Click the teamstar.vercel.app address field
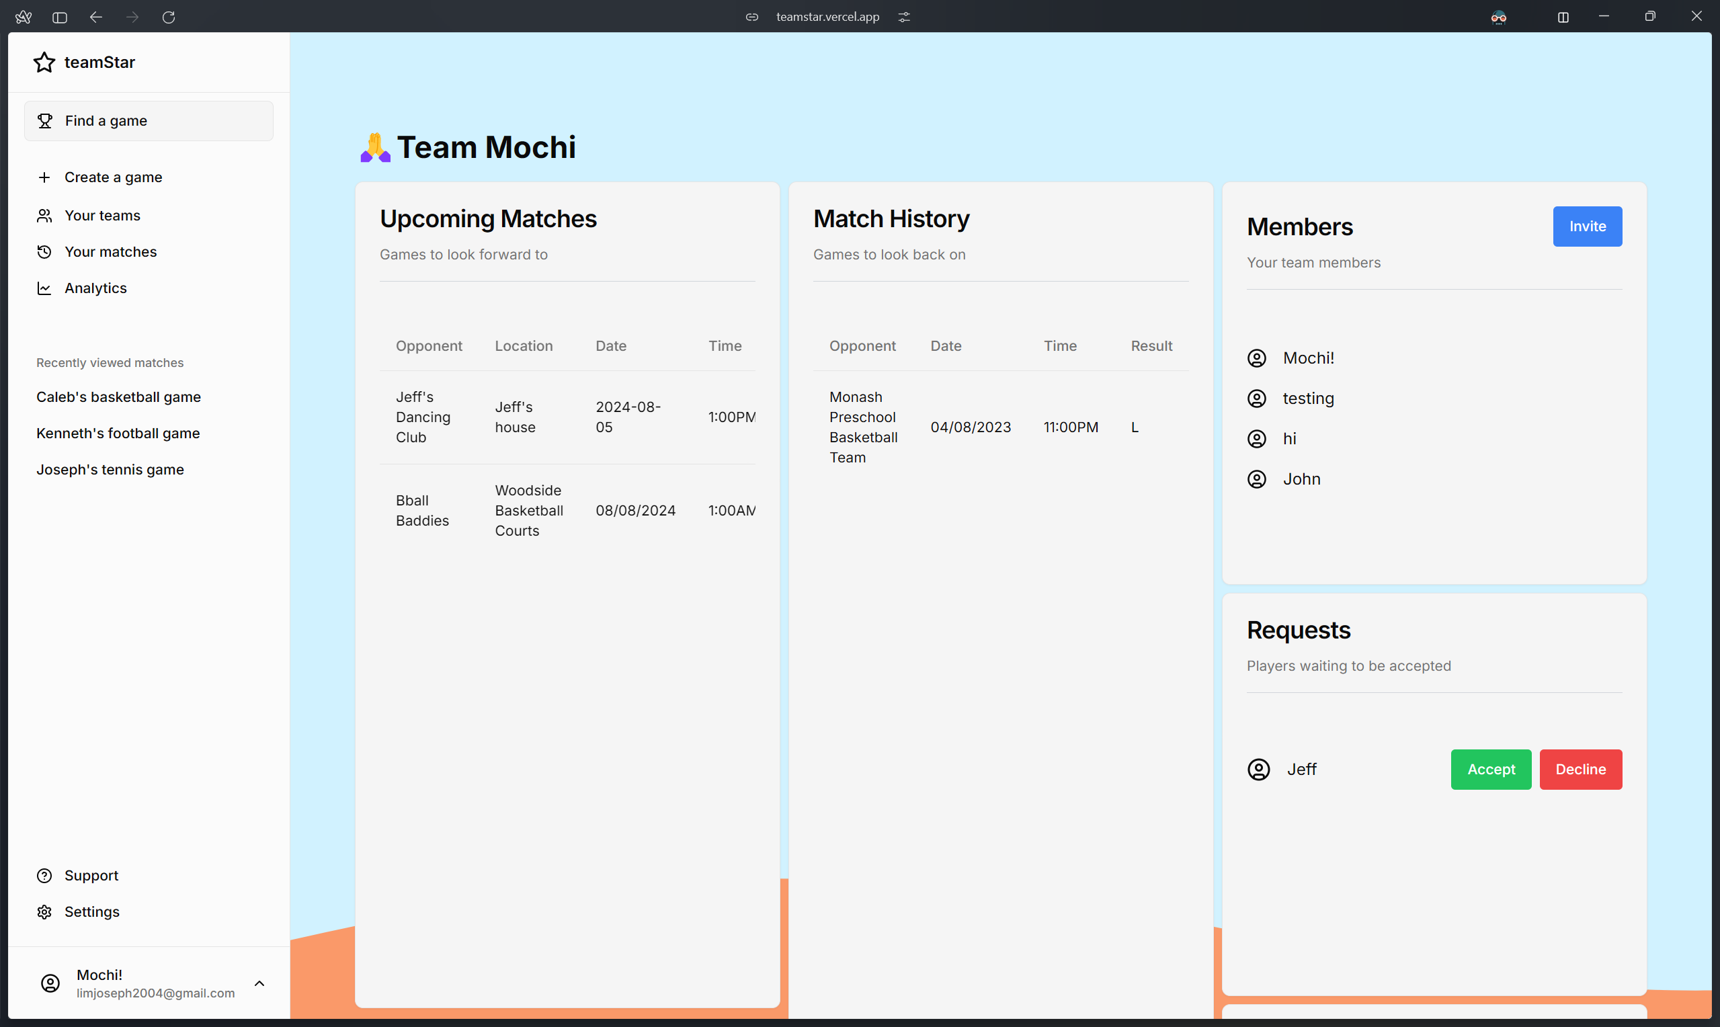This screenshot has width=1720, height=1027. point(827,17)
